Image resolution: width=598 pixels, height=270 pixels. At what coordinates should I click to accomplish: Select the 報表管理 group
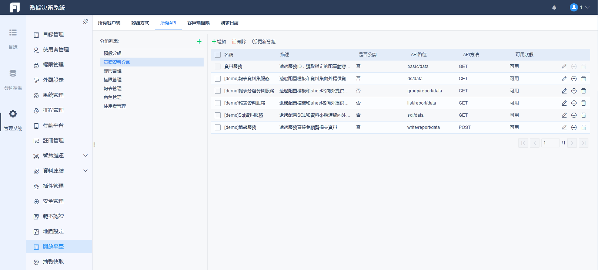[x=152, y=89]
